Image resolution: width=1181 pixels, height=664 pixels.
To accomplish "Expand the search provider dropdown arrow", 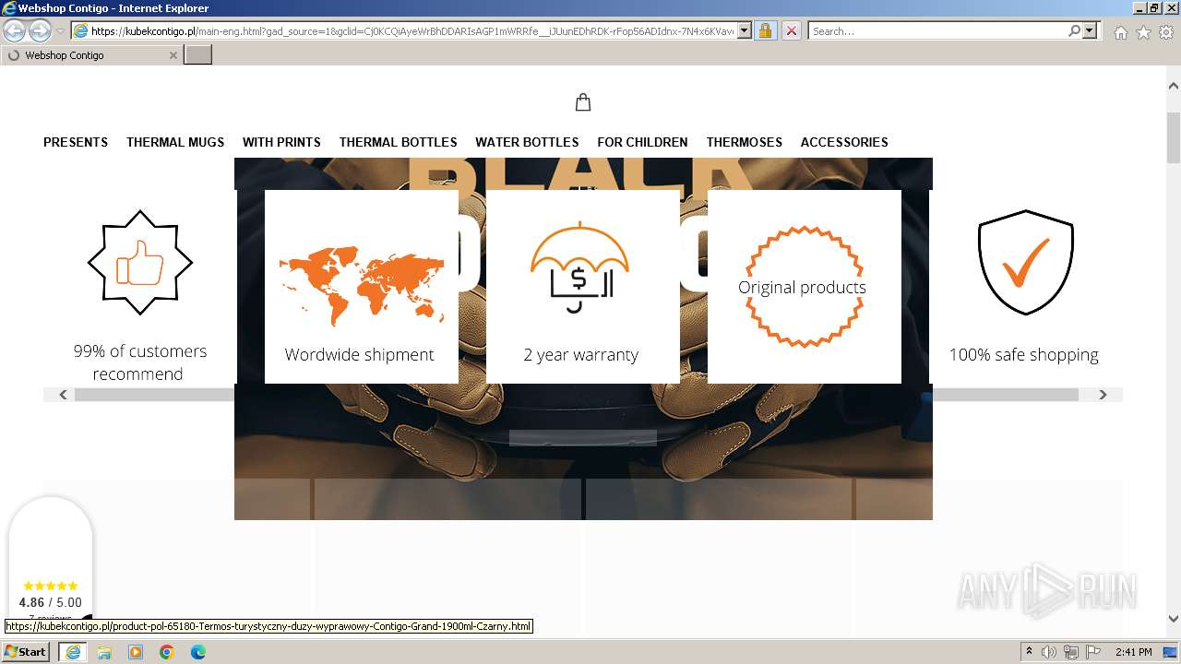I will pyautogui.click(x=1090, y=30).
